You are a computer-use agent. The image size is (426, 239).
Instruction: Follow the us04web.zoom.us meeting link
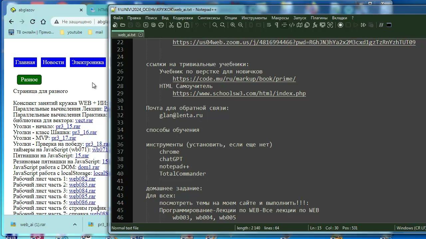294,42
